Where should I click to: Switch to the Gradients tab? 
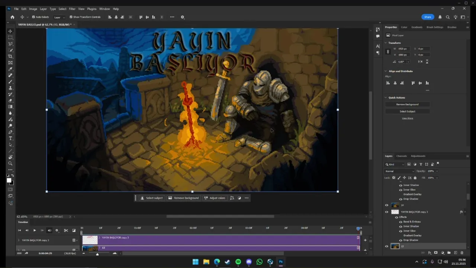[417, 27]
